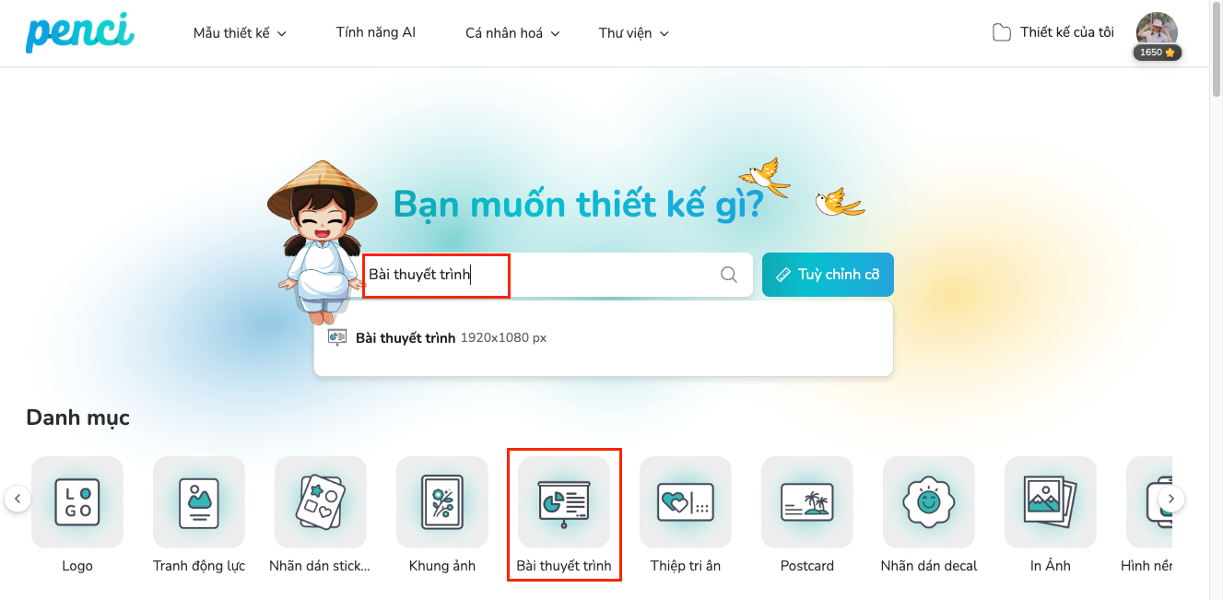This screenshot has height=600, width=1223.
Task: Open the Bài thuyết trình category icon
Action: click(564, 502)
